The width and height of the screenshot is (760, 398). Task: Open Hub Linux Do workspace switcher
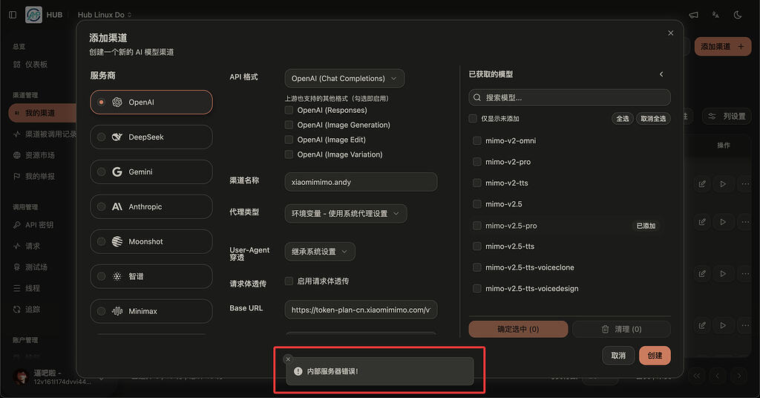click(105, 15)
